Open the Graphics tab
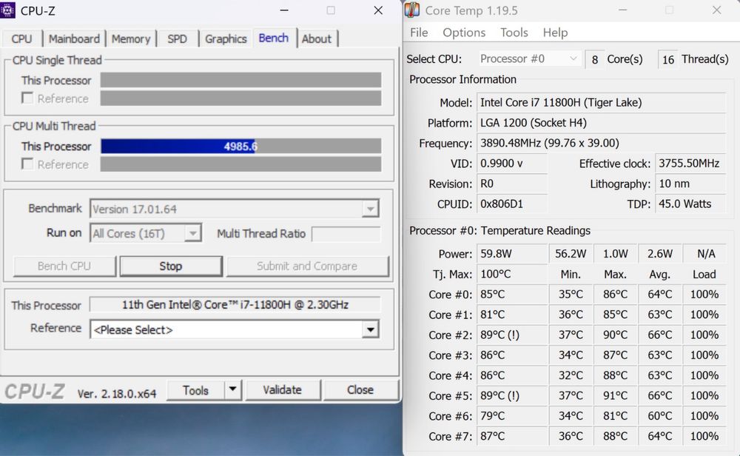740x456 pixels. click(x=226, y=38)
